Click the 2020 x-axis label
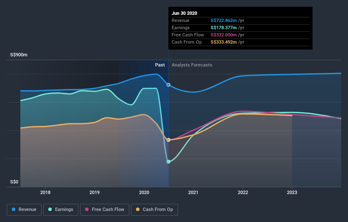The width and height of the screenshot is (348, 222). point(144,192)
